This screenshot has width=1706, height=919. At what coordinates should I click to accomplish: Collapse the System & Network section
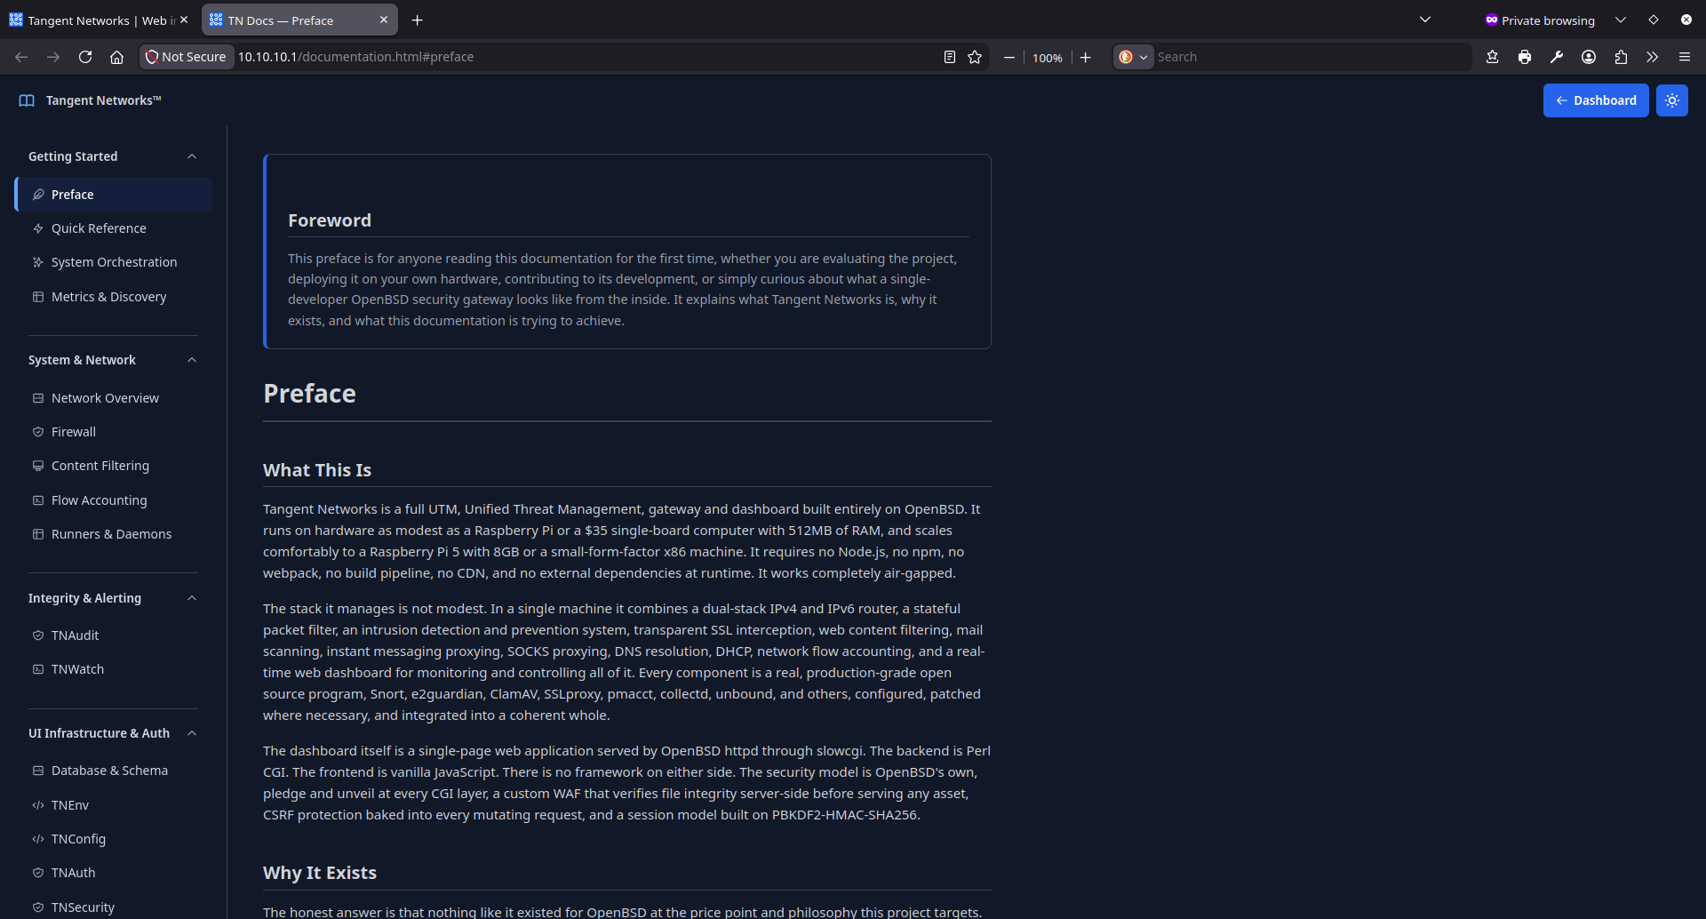click(x=192, y=360)
